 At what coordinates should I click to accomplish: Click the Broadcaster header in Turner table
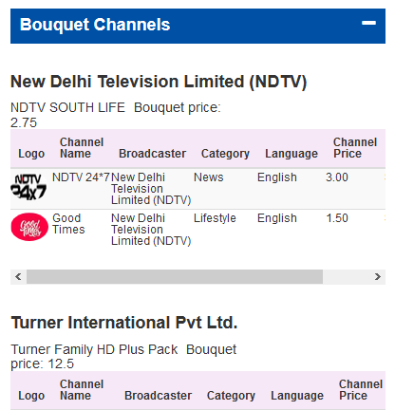click(x=158, y=396)
